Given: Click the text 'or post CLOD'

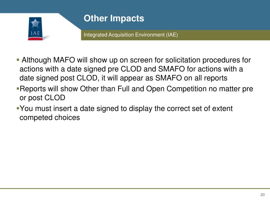Looking at the screenshot, I should click(x=42, y=98).
